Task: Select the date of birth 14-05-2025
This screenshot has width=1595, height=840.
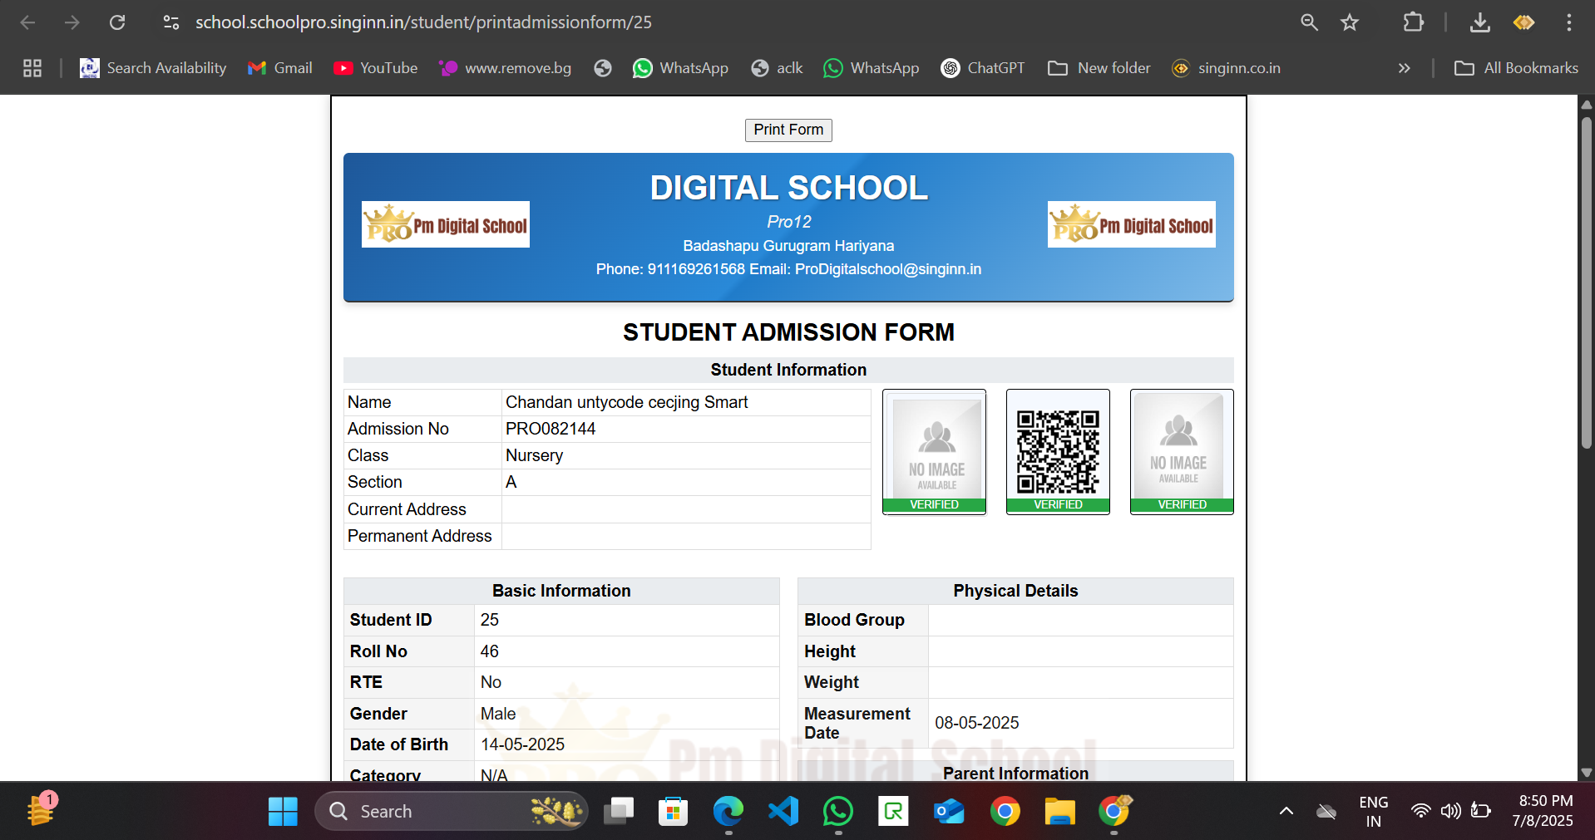Action: click(522, 744)
